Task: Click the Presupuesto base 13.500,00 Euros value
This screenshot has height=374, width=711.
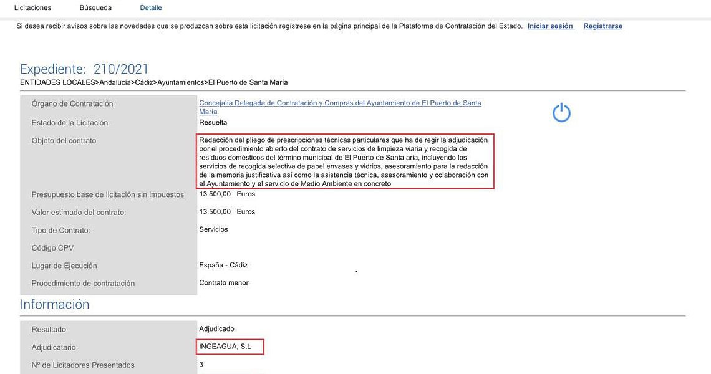Action: point(227,194)
